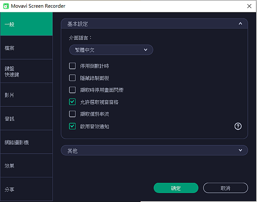This screenshot has width=257, height=202.
Task: Collapse the 基本設定 section chevron
Action: tap(240, 24)
